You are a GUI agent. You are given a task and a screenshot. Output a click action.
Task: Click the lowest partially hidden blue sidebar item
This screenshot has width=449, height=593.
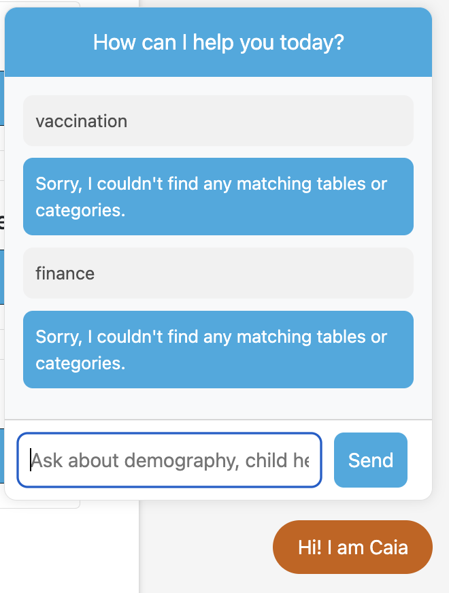(x=3, y=456)
